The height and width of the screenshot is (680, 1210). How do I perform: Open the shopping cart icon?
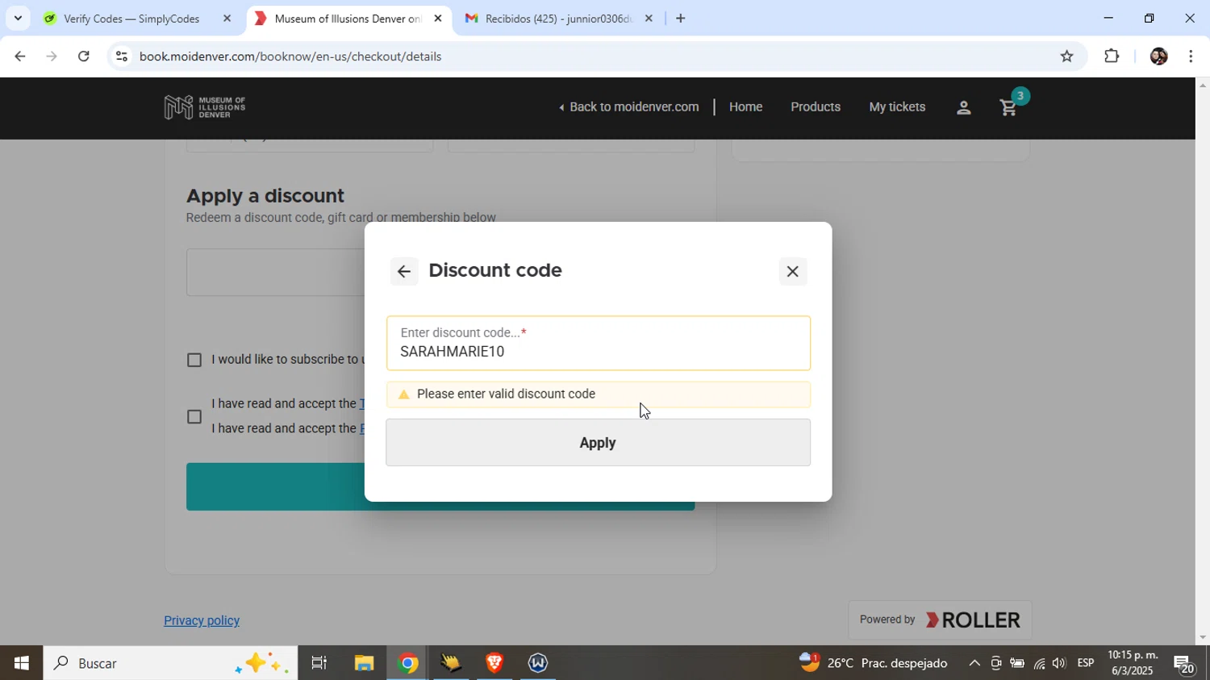point(1009,106)
